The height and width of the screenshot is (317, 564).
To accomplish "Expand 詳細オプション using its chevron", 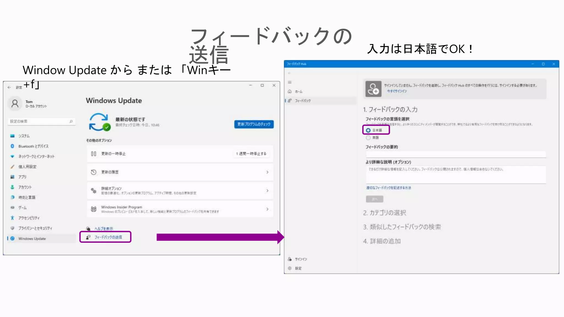I will point(267,190).
